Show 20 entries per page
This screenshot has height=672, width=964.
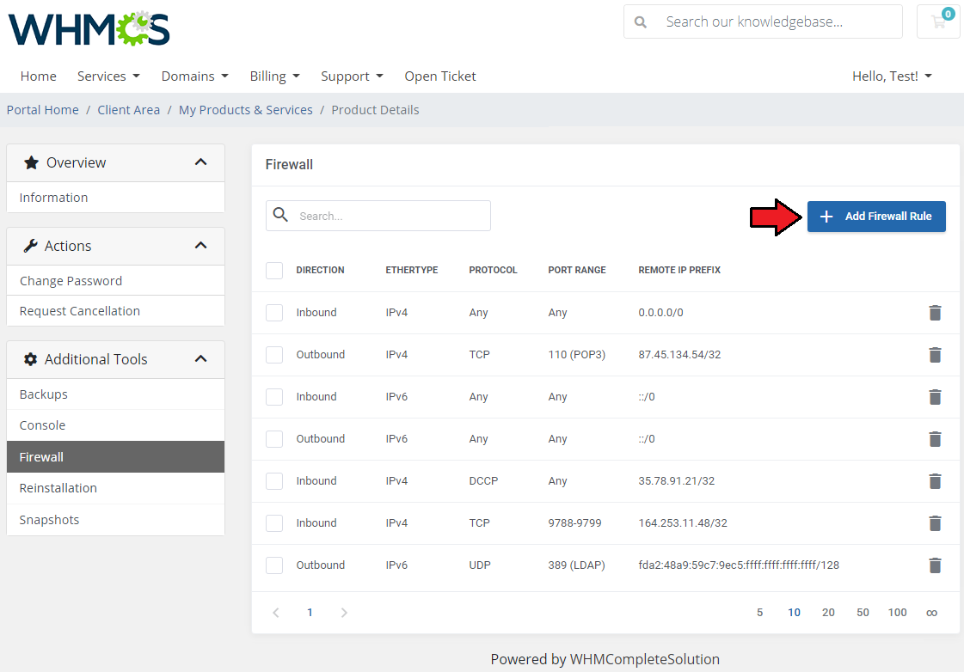click(828, 613)
